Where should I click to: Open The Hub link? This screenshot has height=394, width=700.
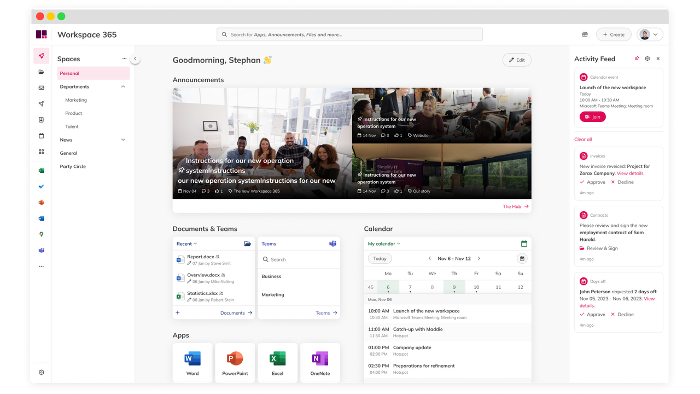coord(516,206)
